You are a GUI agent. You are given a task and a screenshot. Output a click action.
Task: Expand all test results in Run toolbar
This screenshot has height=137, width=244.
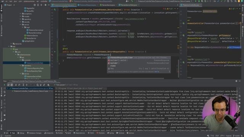23,85
